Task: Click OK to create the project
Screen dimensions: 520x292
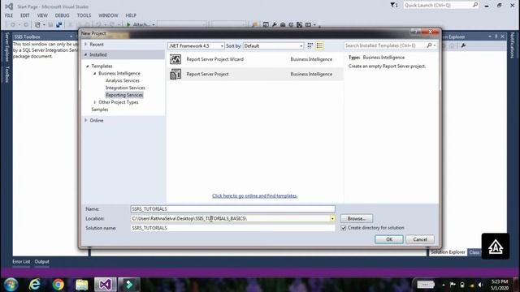Action: [389, 239]
